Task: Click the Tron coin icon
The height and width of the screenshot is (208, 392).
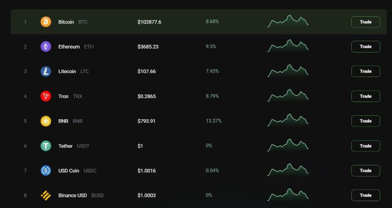Action: pyautogui.click(x=46, y=96)
